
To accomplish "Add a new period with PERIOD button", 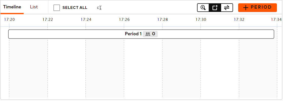I will pos(257,8).
